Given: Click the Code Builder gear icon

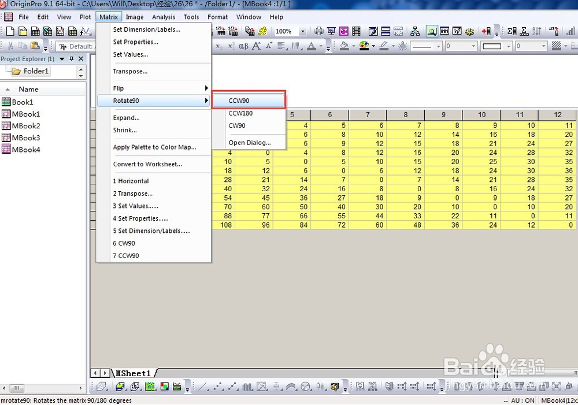Looking at the screenshot, I should (469, 31).
